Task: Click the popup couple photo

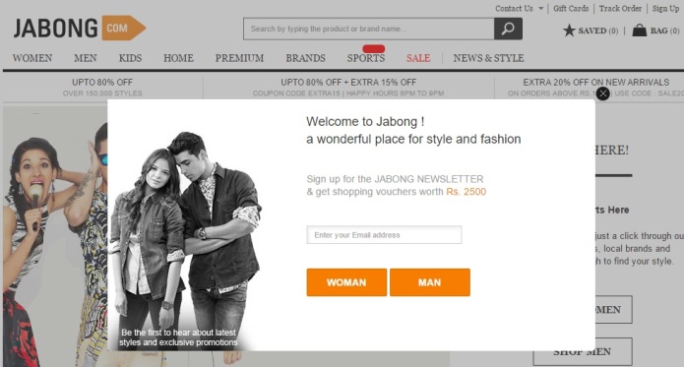Action: (185, 240)
